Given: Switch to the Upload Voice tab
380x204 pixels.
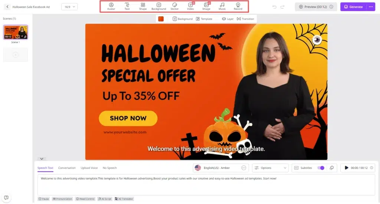Looking at the screenshot, I should click(89, 168).
